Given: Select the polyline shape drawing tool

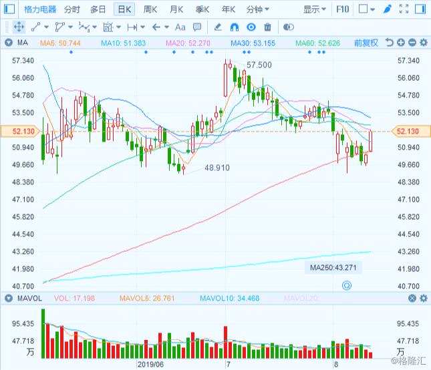Looking at the screenshot, I should click(59, 27).
